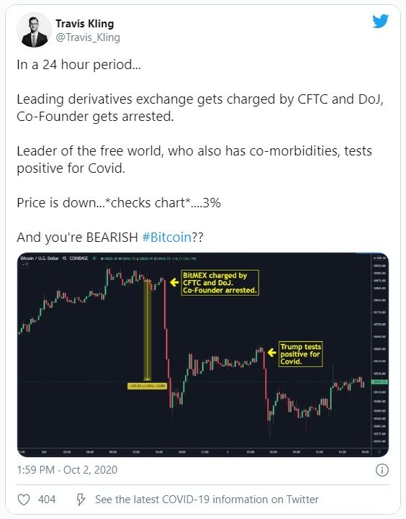Expand the chart indicator collapse chevron
406x519 pixels.
click(24, 264)
